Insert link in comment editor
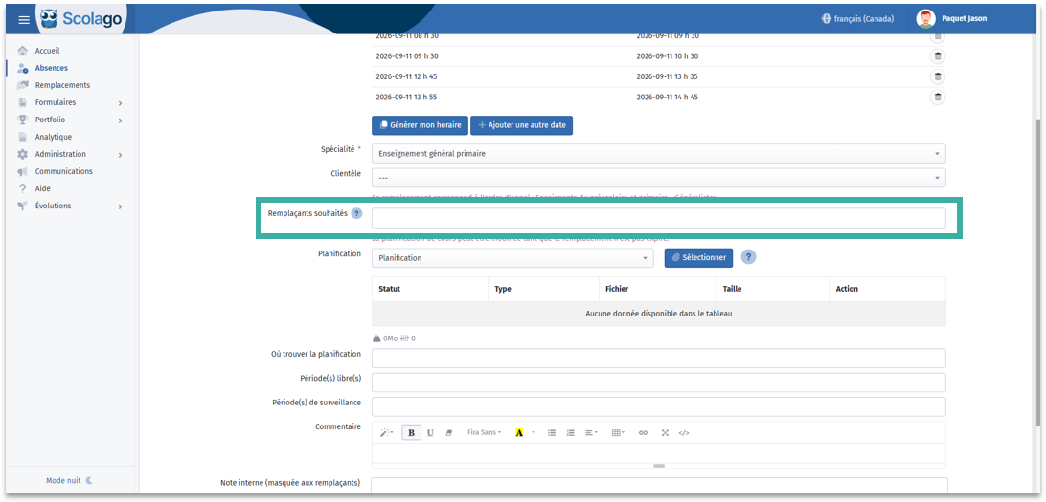This screenshot has width=1046, height=502. click(643, 433)
